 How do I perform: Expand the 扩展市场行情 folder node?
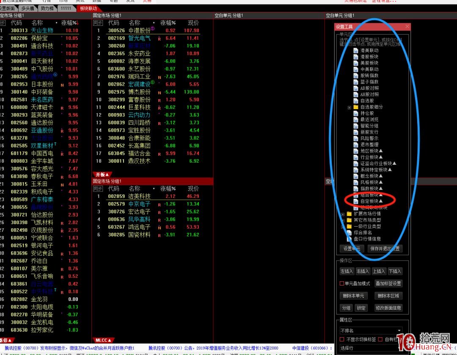pos(343,214)
